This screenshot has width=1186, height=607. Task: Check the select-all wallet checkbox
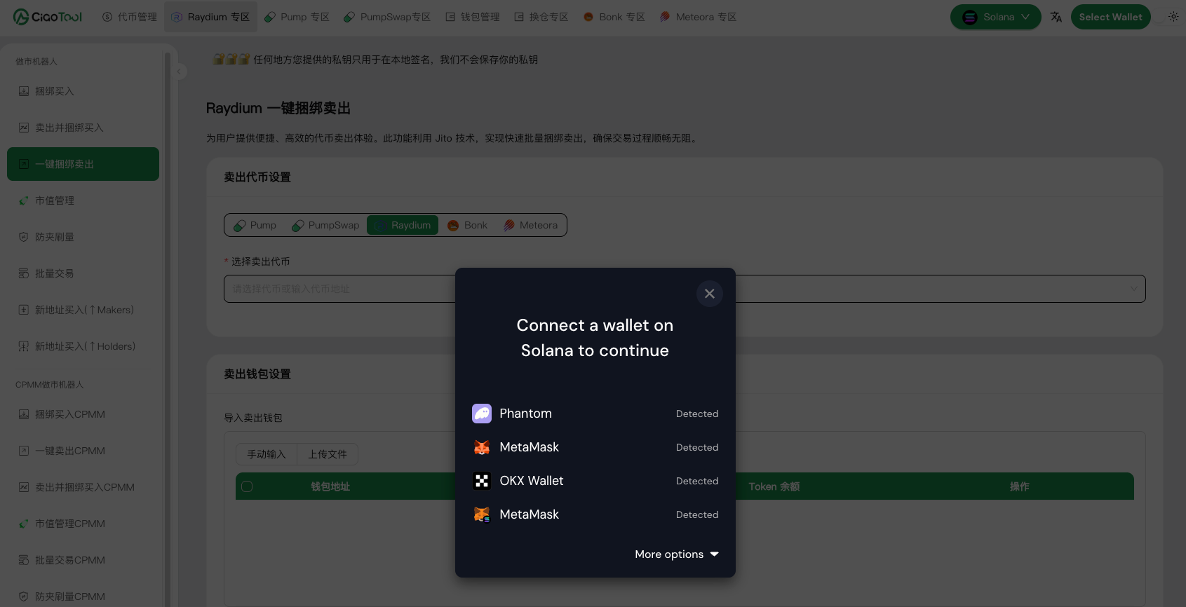coord(247,486)
